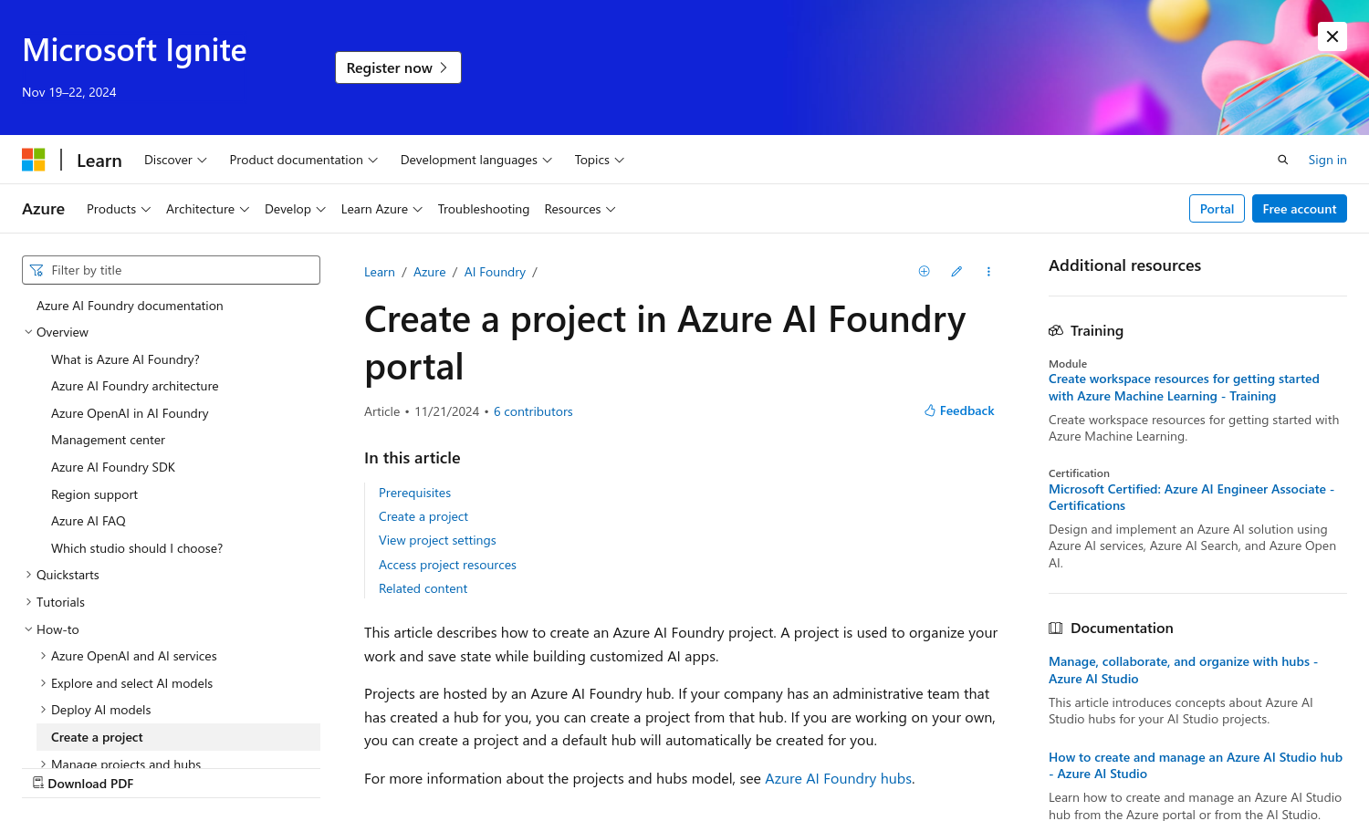1369x821 pixels.
Task: Click the Free account button
Action: (x=1299, y=209)
